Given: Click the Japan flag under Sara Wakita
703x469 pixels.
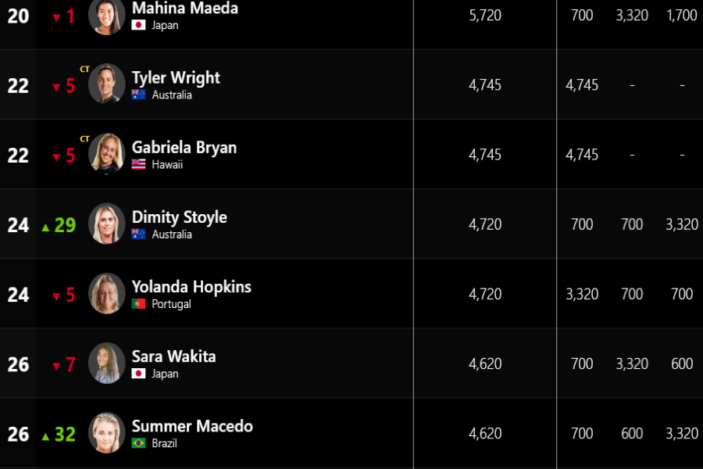Looking at the screenshot, I should coord(138,374).
